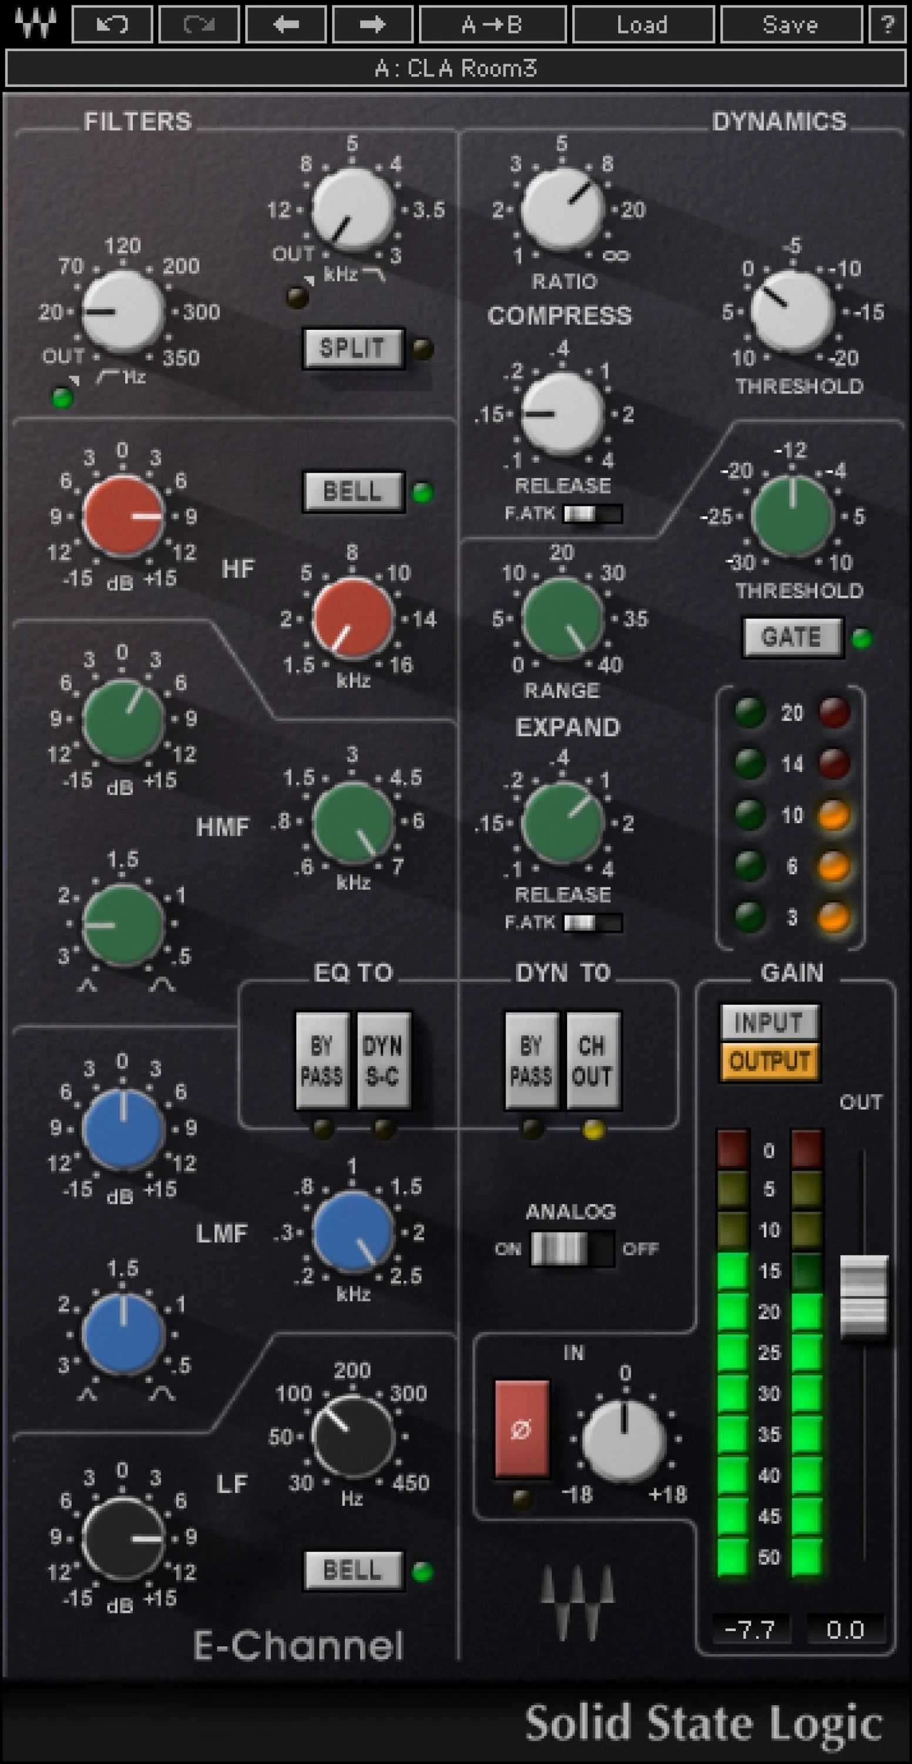Image resolution: width=912 pixels, height=1764 pixels.
Task: Go to previous preset with left arrow
Action: pyautogui.click(x=286, y=25)
